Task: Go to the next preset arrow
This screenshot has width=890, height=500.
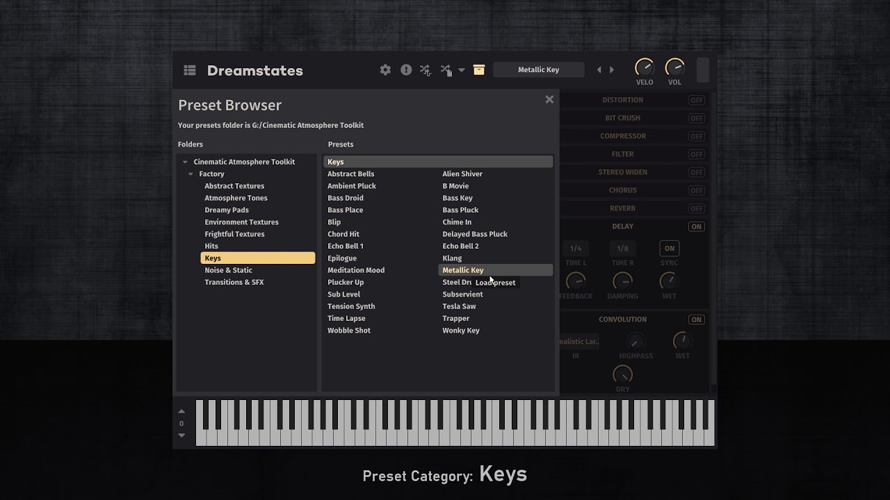Action: [x=612, y=69]
